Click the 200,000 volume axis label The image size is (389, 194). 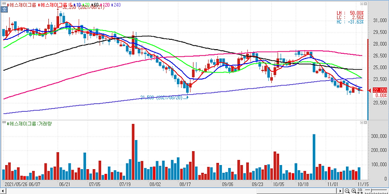[379, 151]
